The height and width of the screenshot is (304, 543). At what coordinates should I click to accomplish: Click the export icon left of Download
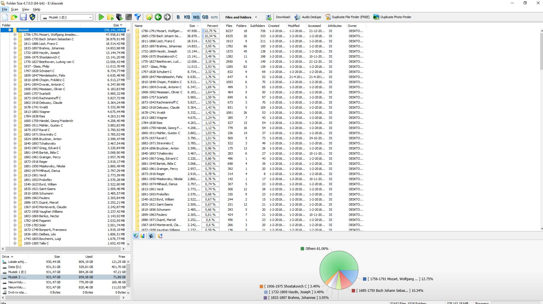pos(268,17)
